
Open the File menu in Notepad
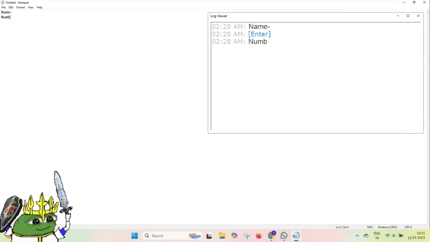coord(4,7)
